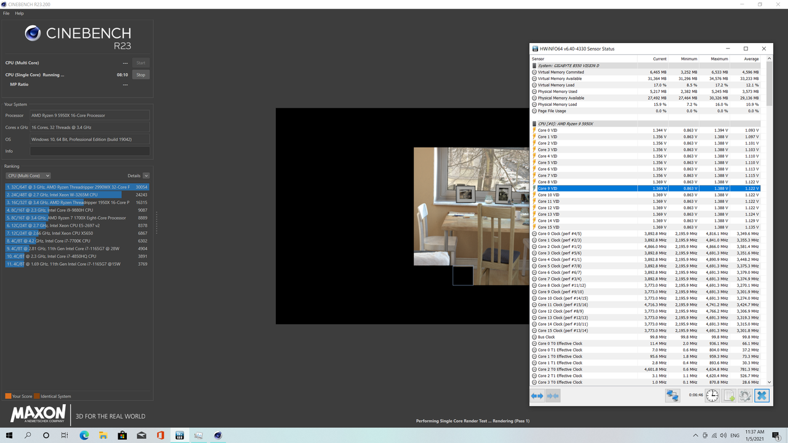Click HWiNFO collapse columns arrows icon
The height and width of the screenshot is (443, 788).
[553, 396]
